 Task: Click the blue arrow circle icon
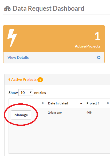pos(99,57)
